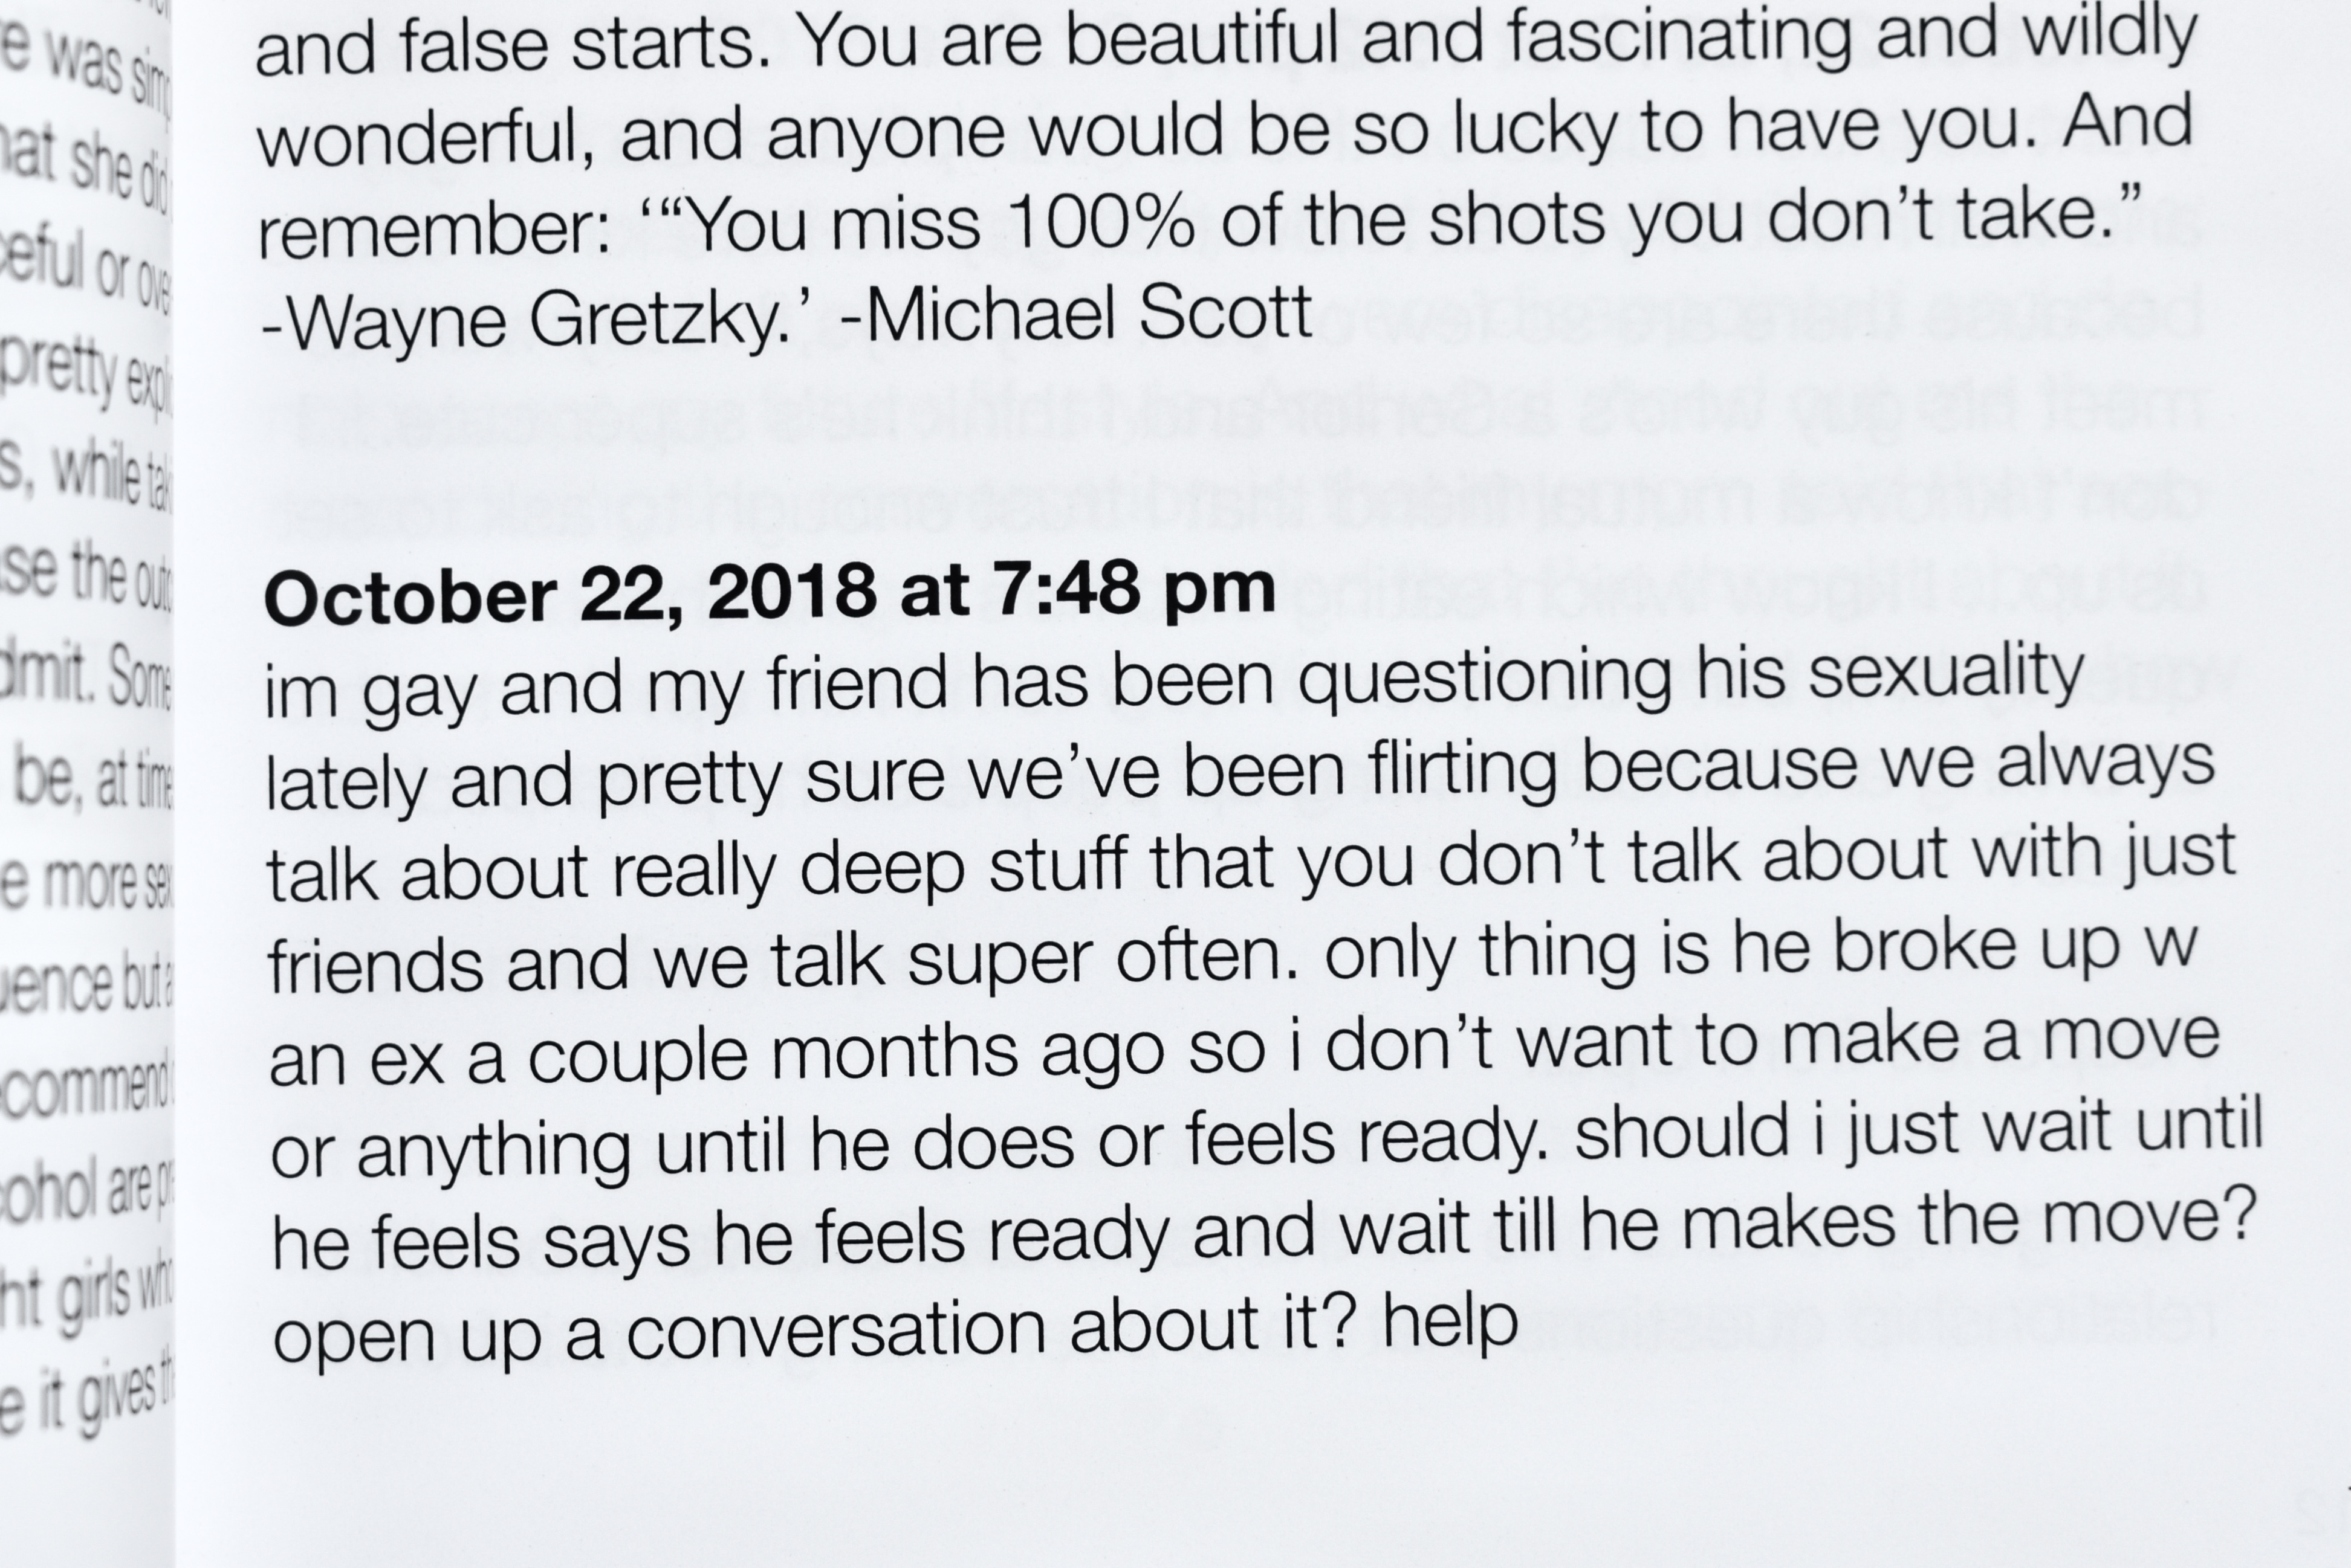
Task: Click the time 7:48 pm in heading
Action: click(x=1135, y=589)
